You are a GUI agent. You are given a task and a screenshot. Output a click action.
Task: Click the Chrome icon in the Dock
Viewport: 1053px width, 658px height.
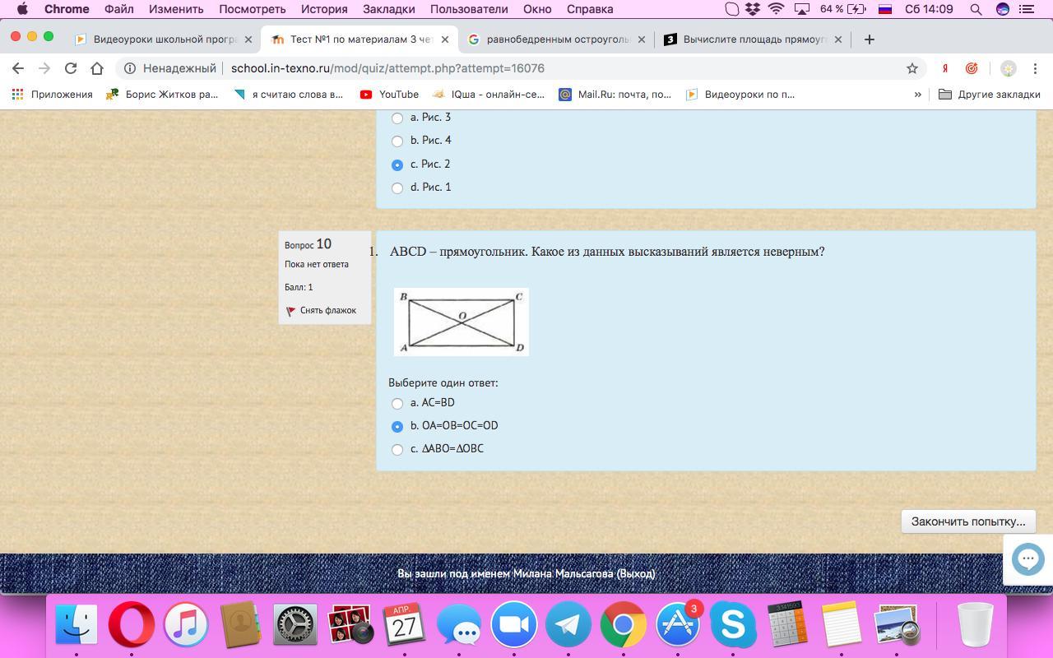coord(623,625)
